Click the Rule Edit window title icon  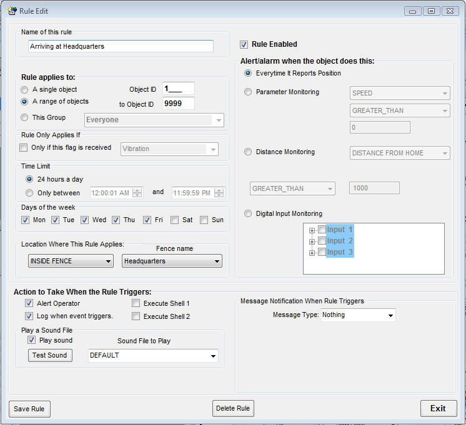[x=12, y=11]
